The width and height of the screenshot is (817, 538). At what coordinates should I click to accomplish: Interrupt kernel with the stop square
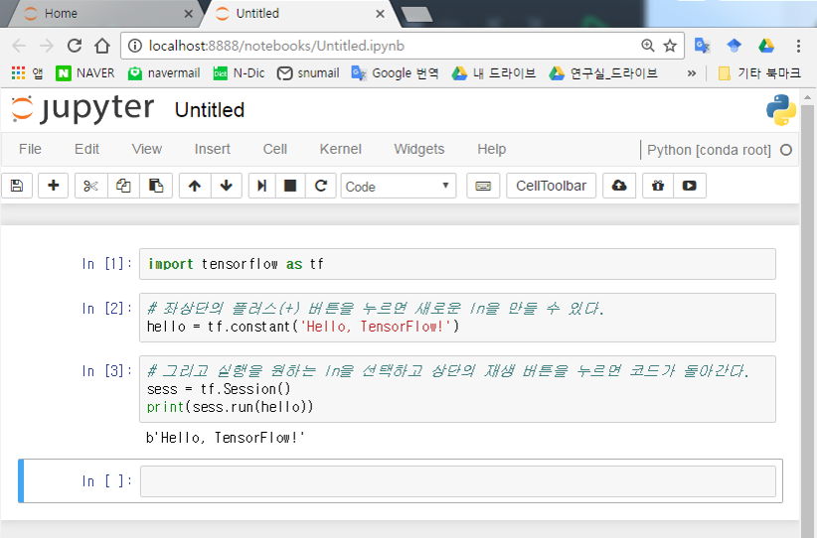290,186
